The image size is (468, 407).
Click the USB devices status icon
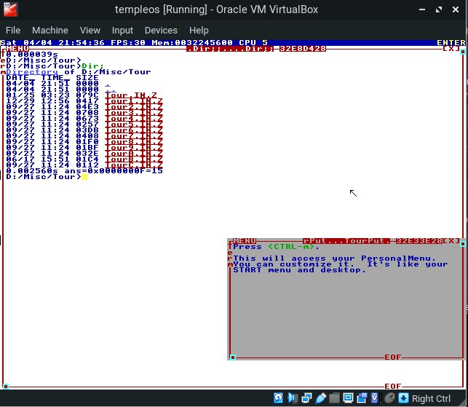pyautogui.click(x=321, y=398)
